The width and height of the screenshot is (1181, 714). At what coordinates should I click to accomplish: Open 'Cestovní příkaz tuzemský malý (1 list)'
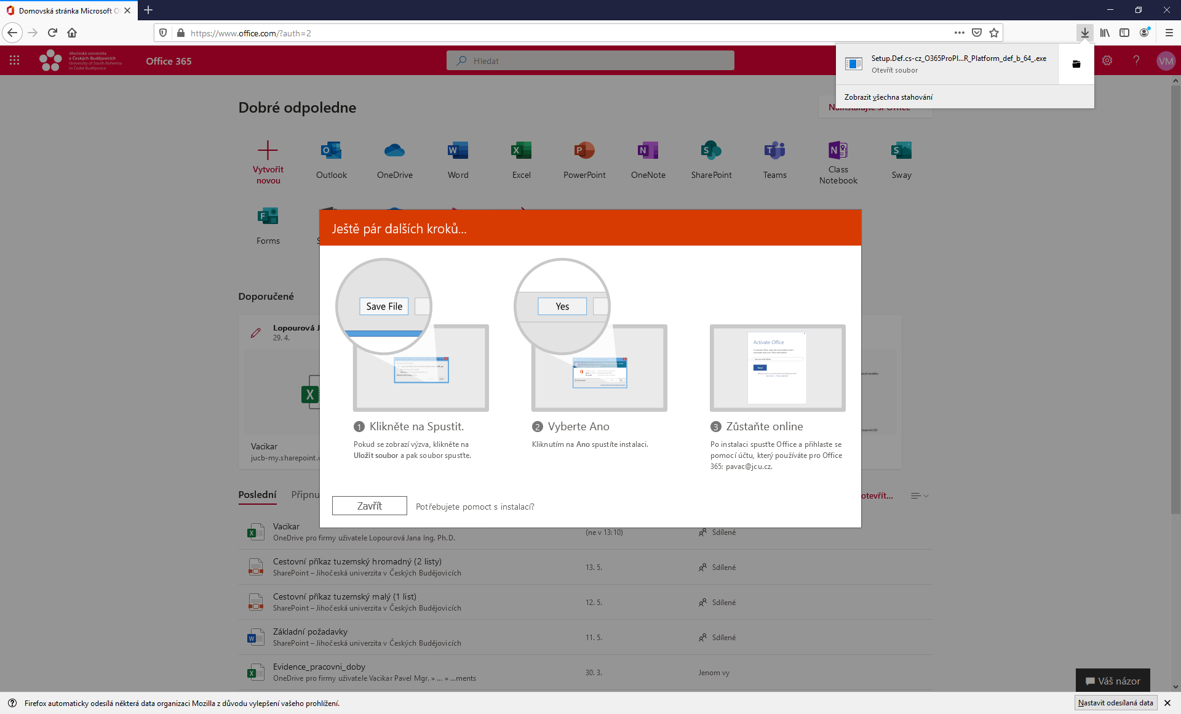tap(344, 596)
